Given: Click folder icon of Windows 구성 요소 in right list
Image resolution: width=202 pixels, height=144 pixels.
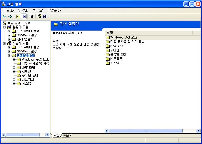Looking at the screenshot, I should coord(108,38).
